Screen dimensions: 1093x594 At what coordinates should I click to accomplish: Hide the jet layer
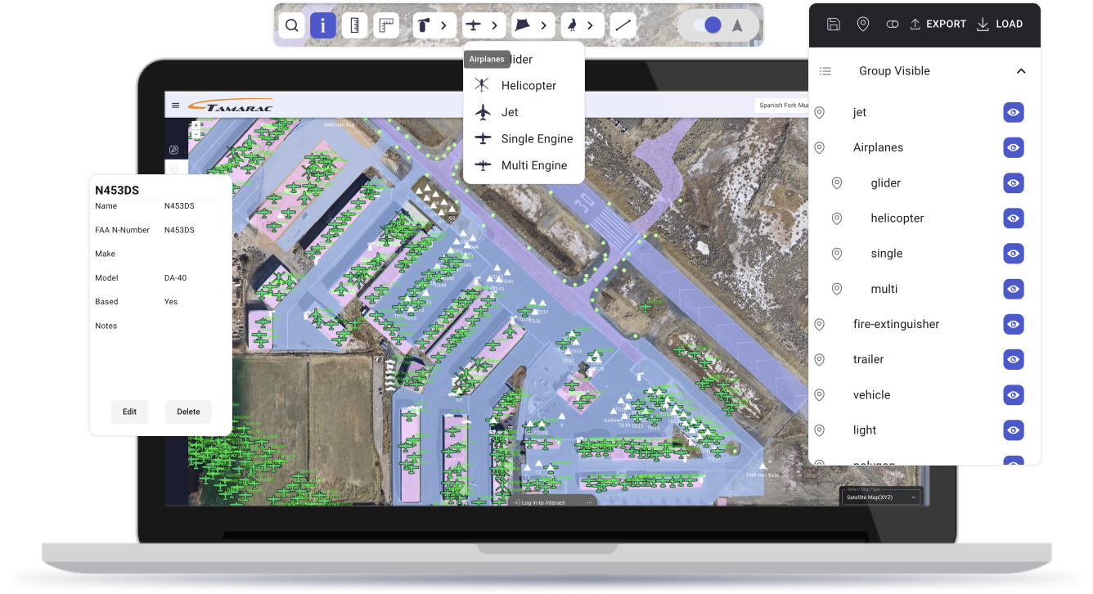point(1014,113)
